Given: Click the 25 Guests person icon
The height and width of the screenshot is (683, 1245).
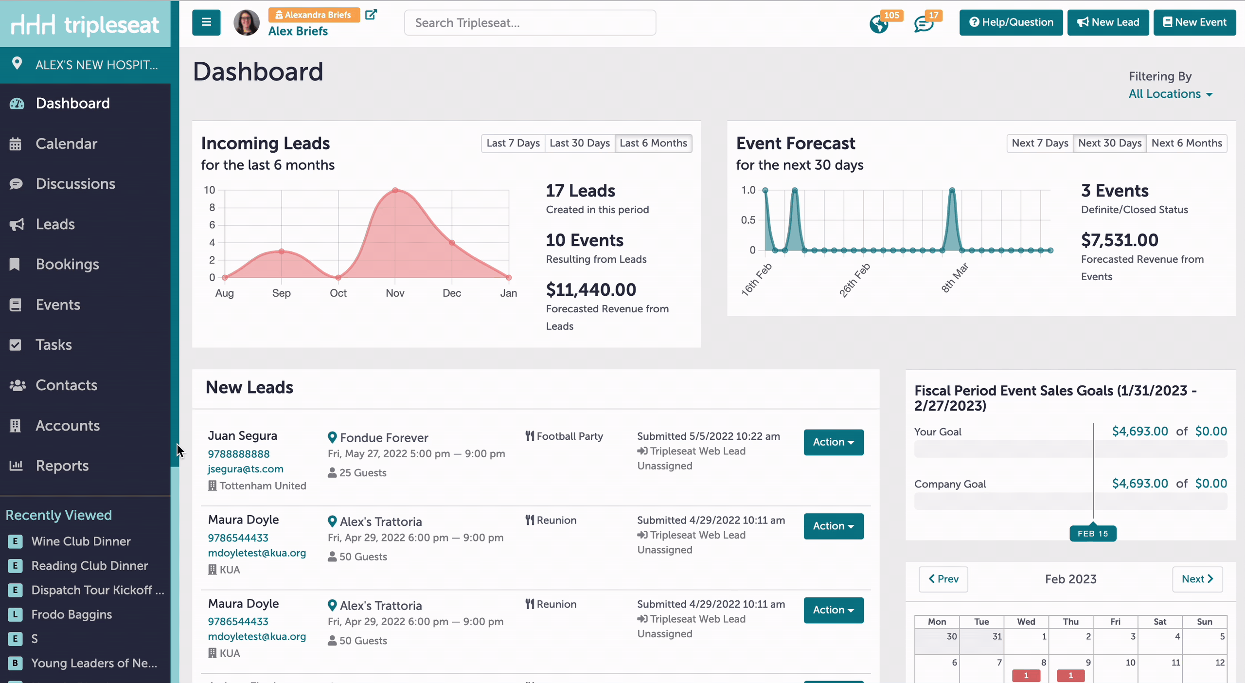Looking at the screenshot, I should point(332,472).
